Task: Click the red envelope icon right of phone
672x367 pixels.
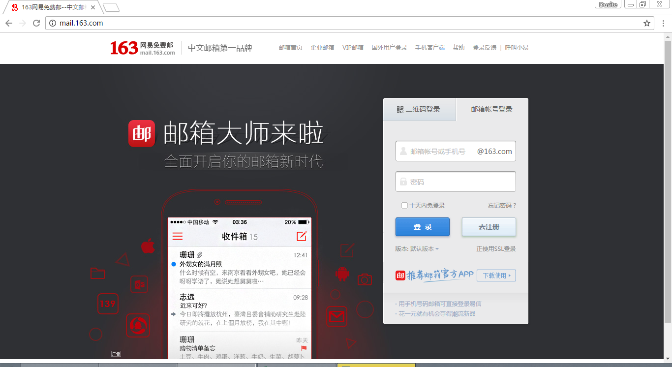Action: click(336, 316)
